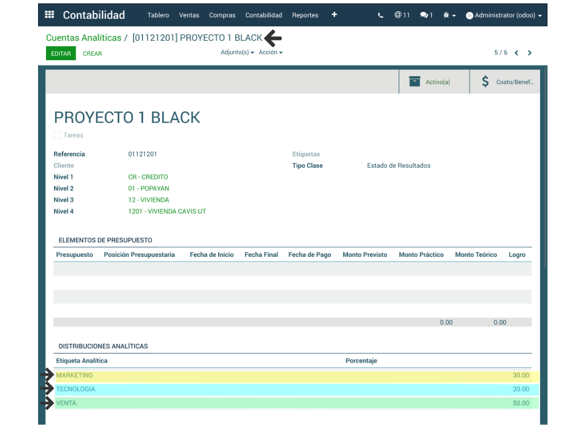581x436 pixels.
Task: Open the chat conversations icon
Action: tap(426, 15)
